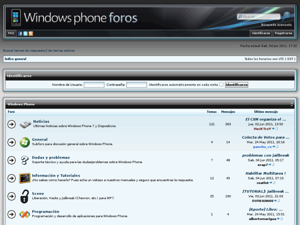Screen dimensions: 300x225
Task: Enable automatic login on each visit checkbox
Action: [x=221, y=85]
